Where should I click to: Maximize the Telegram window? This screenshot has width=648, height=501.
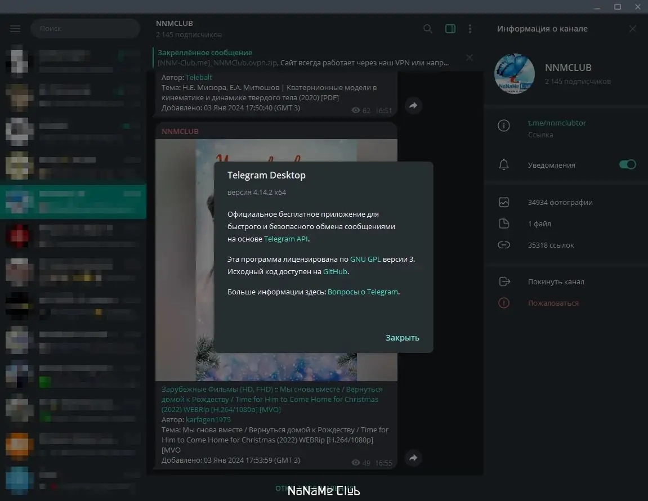pyautogui.click(x=618, y=7)
